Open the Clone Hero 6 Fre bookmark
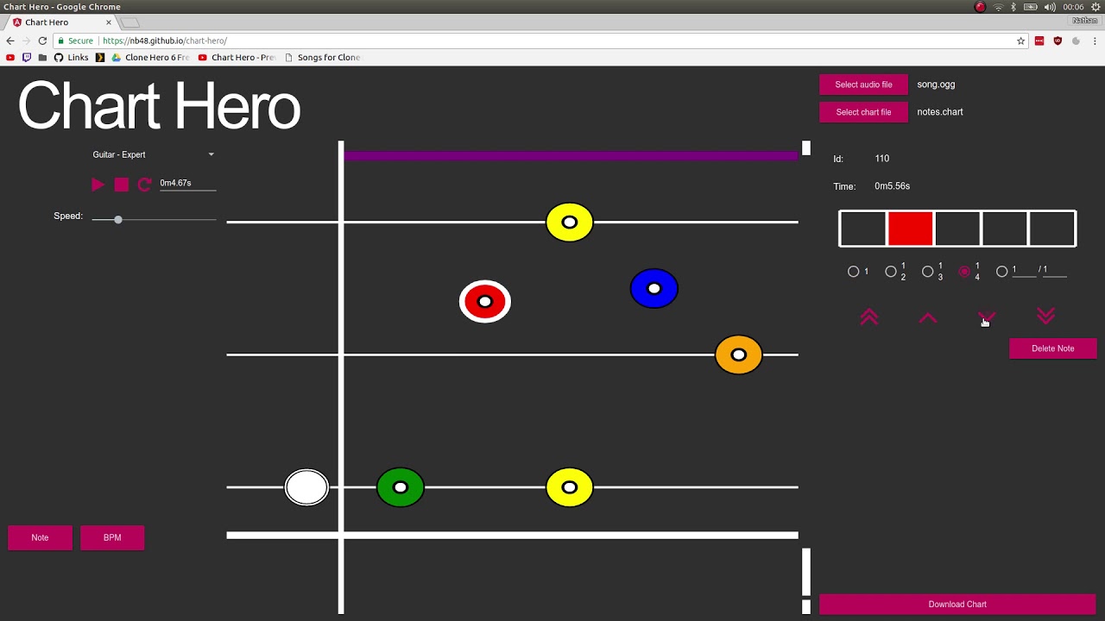Image resolution: width=1105 pixels, height=621 pixels. click(x=150, y=58)
